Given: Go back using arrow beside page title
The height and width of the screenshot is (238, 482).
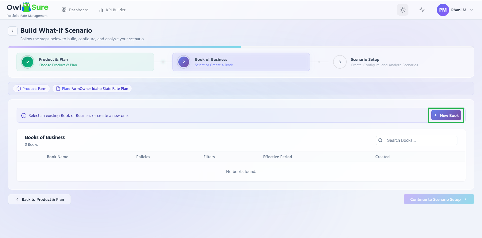Looking at the screenshot, I should coord(13,31).
